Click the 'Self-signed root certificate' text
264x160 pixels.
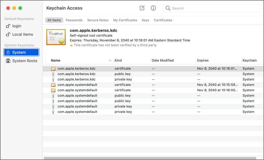91,35
